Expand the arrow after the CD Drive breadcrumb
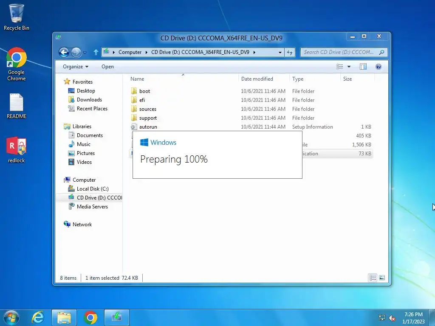 (x=254, y=52)
